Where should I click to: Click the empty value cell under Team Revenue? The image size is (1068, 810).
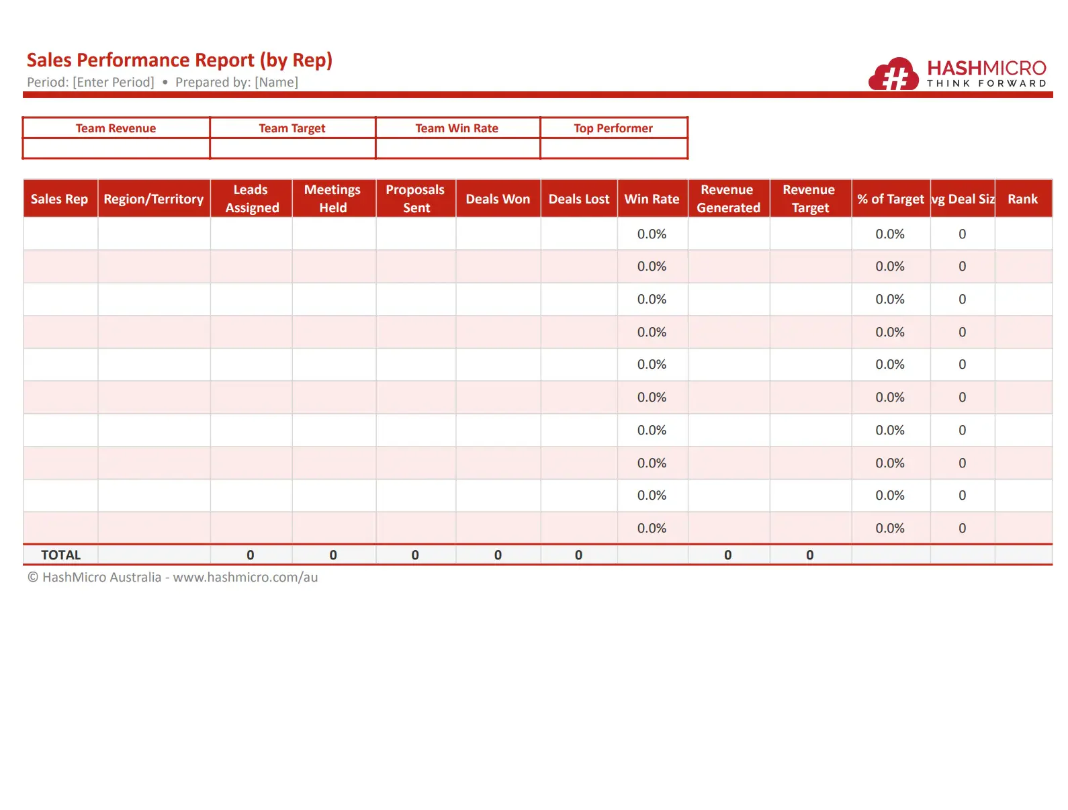click(116, 148)
